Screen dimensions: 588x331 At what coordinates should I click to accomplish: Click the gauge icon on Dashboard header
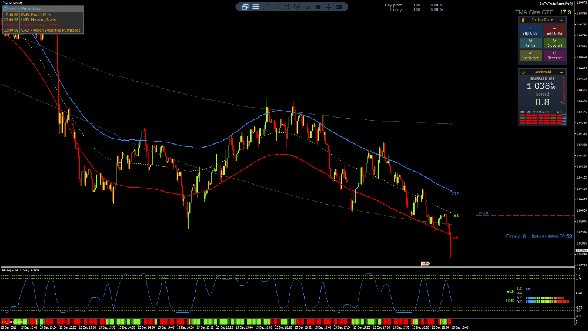523,72
